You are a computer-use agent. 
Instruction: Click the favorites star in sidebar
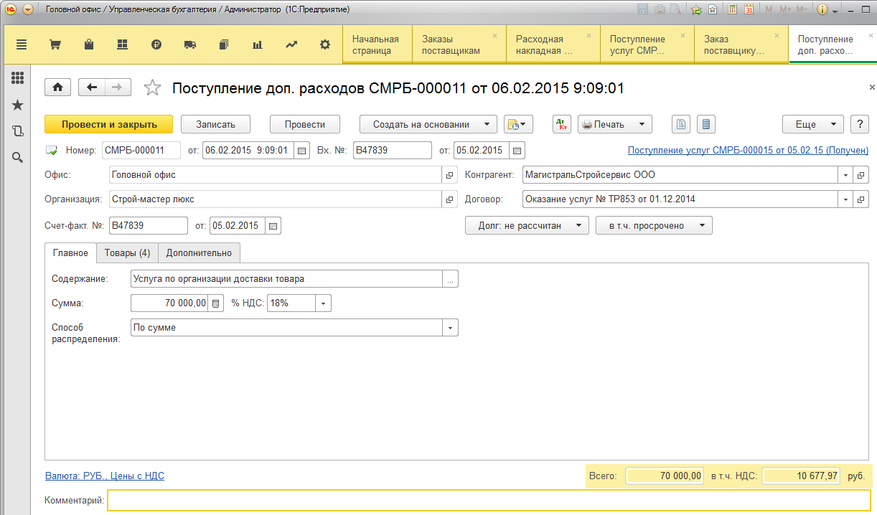pyautogui.click(x=18, y=105)
